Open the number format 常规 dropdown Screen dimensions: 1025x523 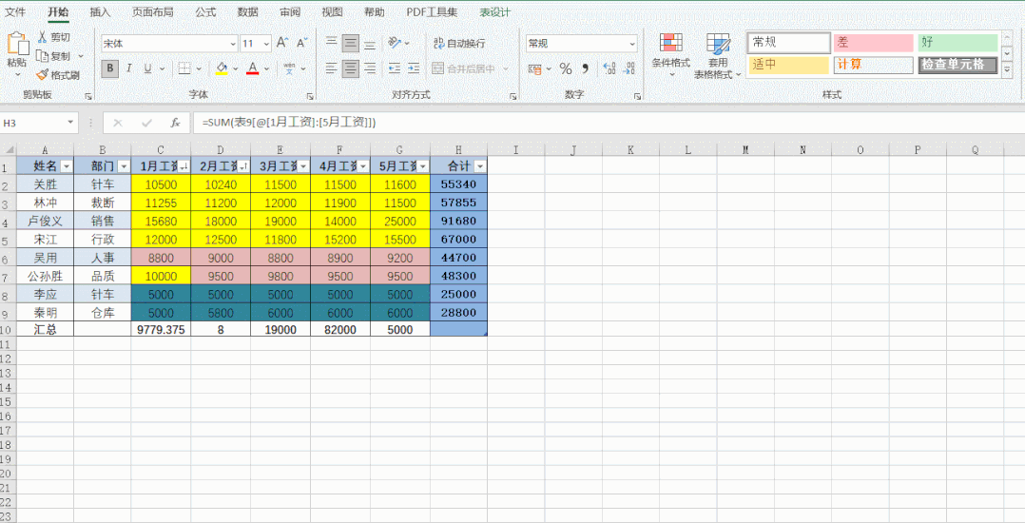click(632, 44)
